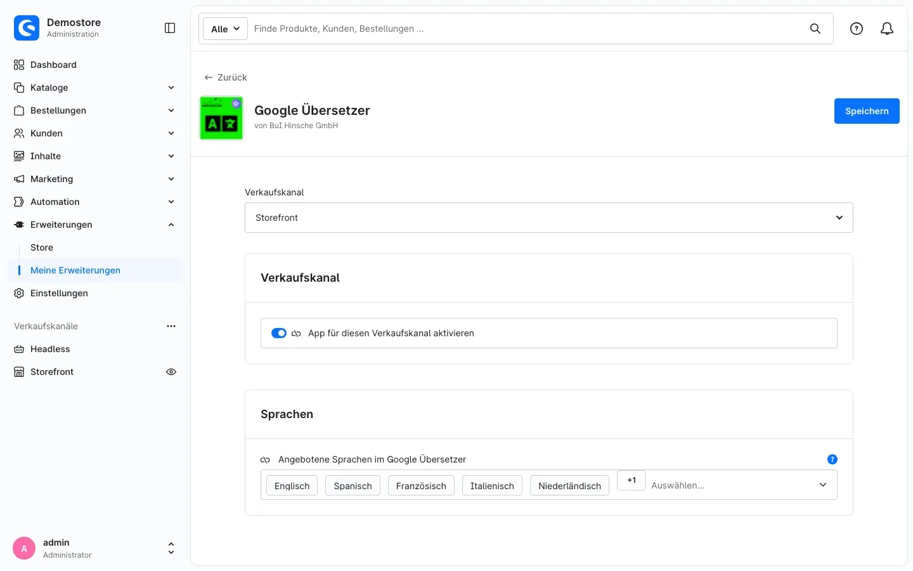Viewport: 913px width, 571px height.
Task: Open the Verkaufskanal Storefront dropdown
Action: [549, 218]
